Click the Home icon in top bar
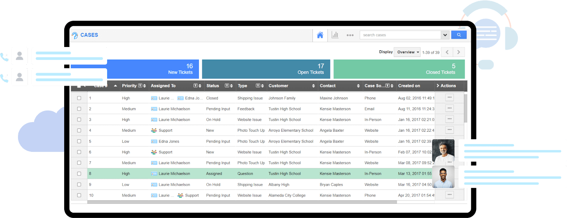Screen dimensions: 567x218 click(x=320, y=35)
